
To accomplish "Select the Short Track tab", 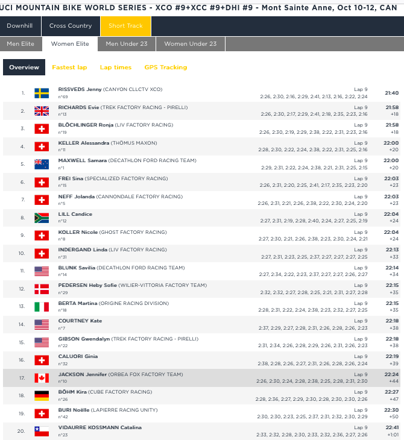I will 125,26.
